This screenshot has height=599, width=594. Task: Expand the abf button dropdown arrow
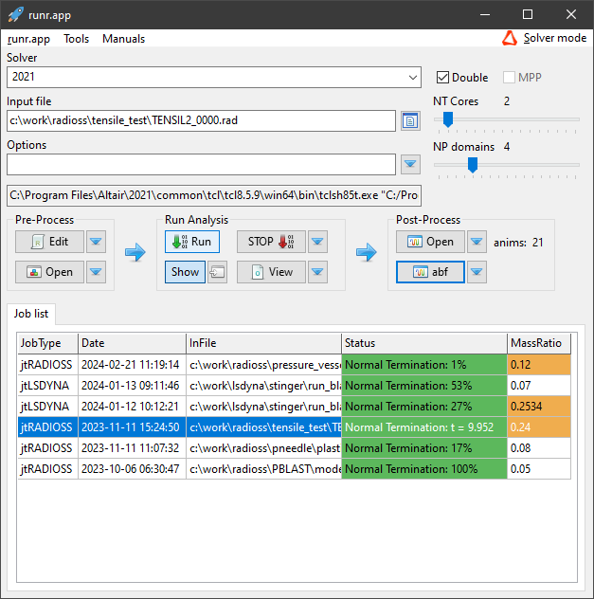477,272
